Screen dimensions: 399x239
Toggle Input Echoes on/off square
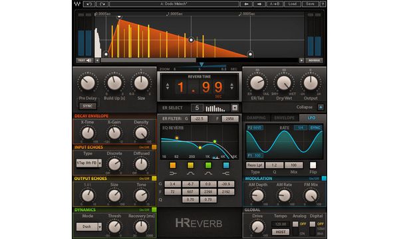coord(154,147)
